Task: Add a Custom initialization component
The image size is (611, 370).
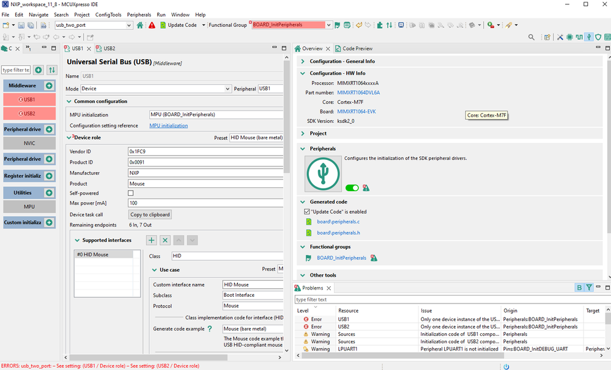Action: [49, 222]
